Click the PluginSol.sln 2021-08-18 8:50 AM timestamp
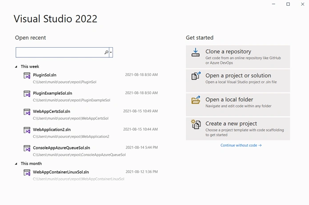Screen dimensions: 309x205 point(141,75)
